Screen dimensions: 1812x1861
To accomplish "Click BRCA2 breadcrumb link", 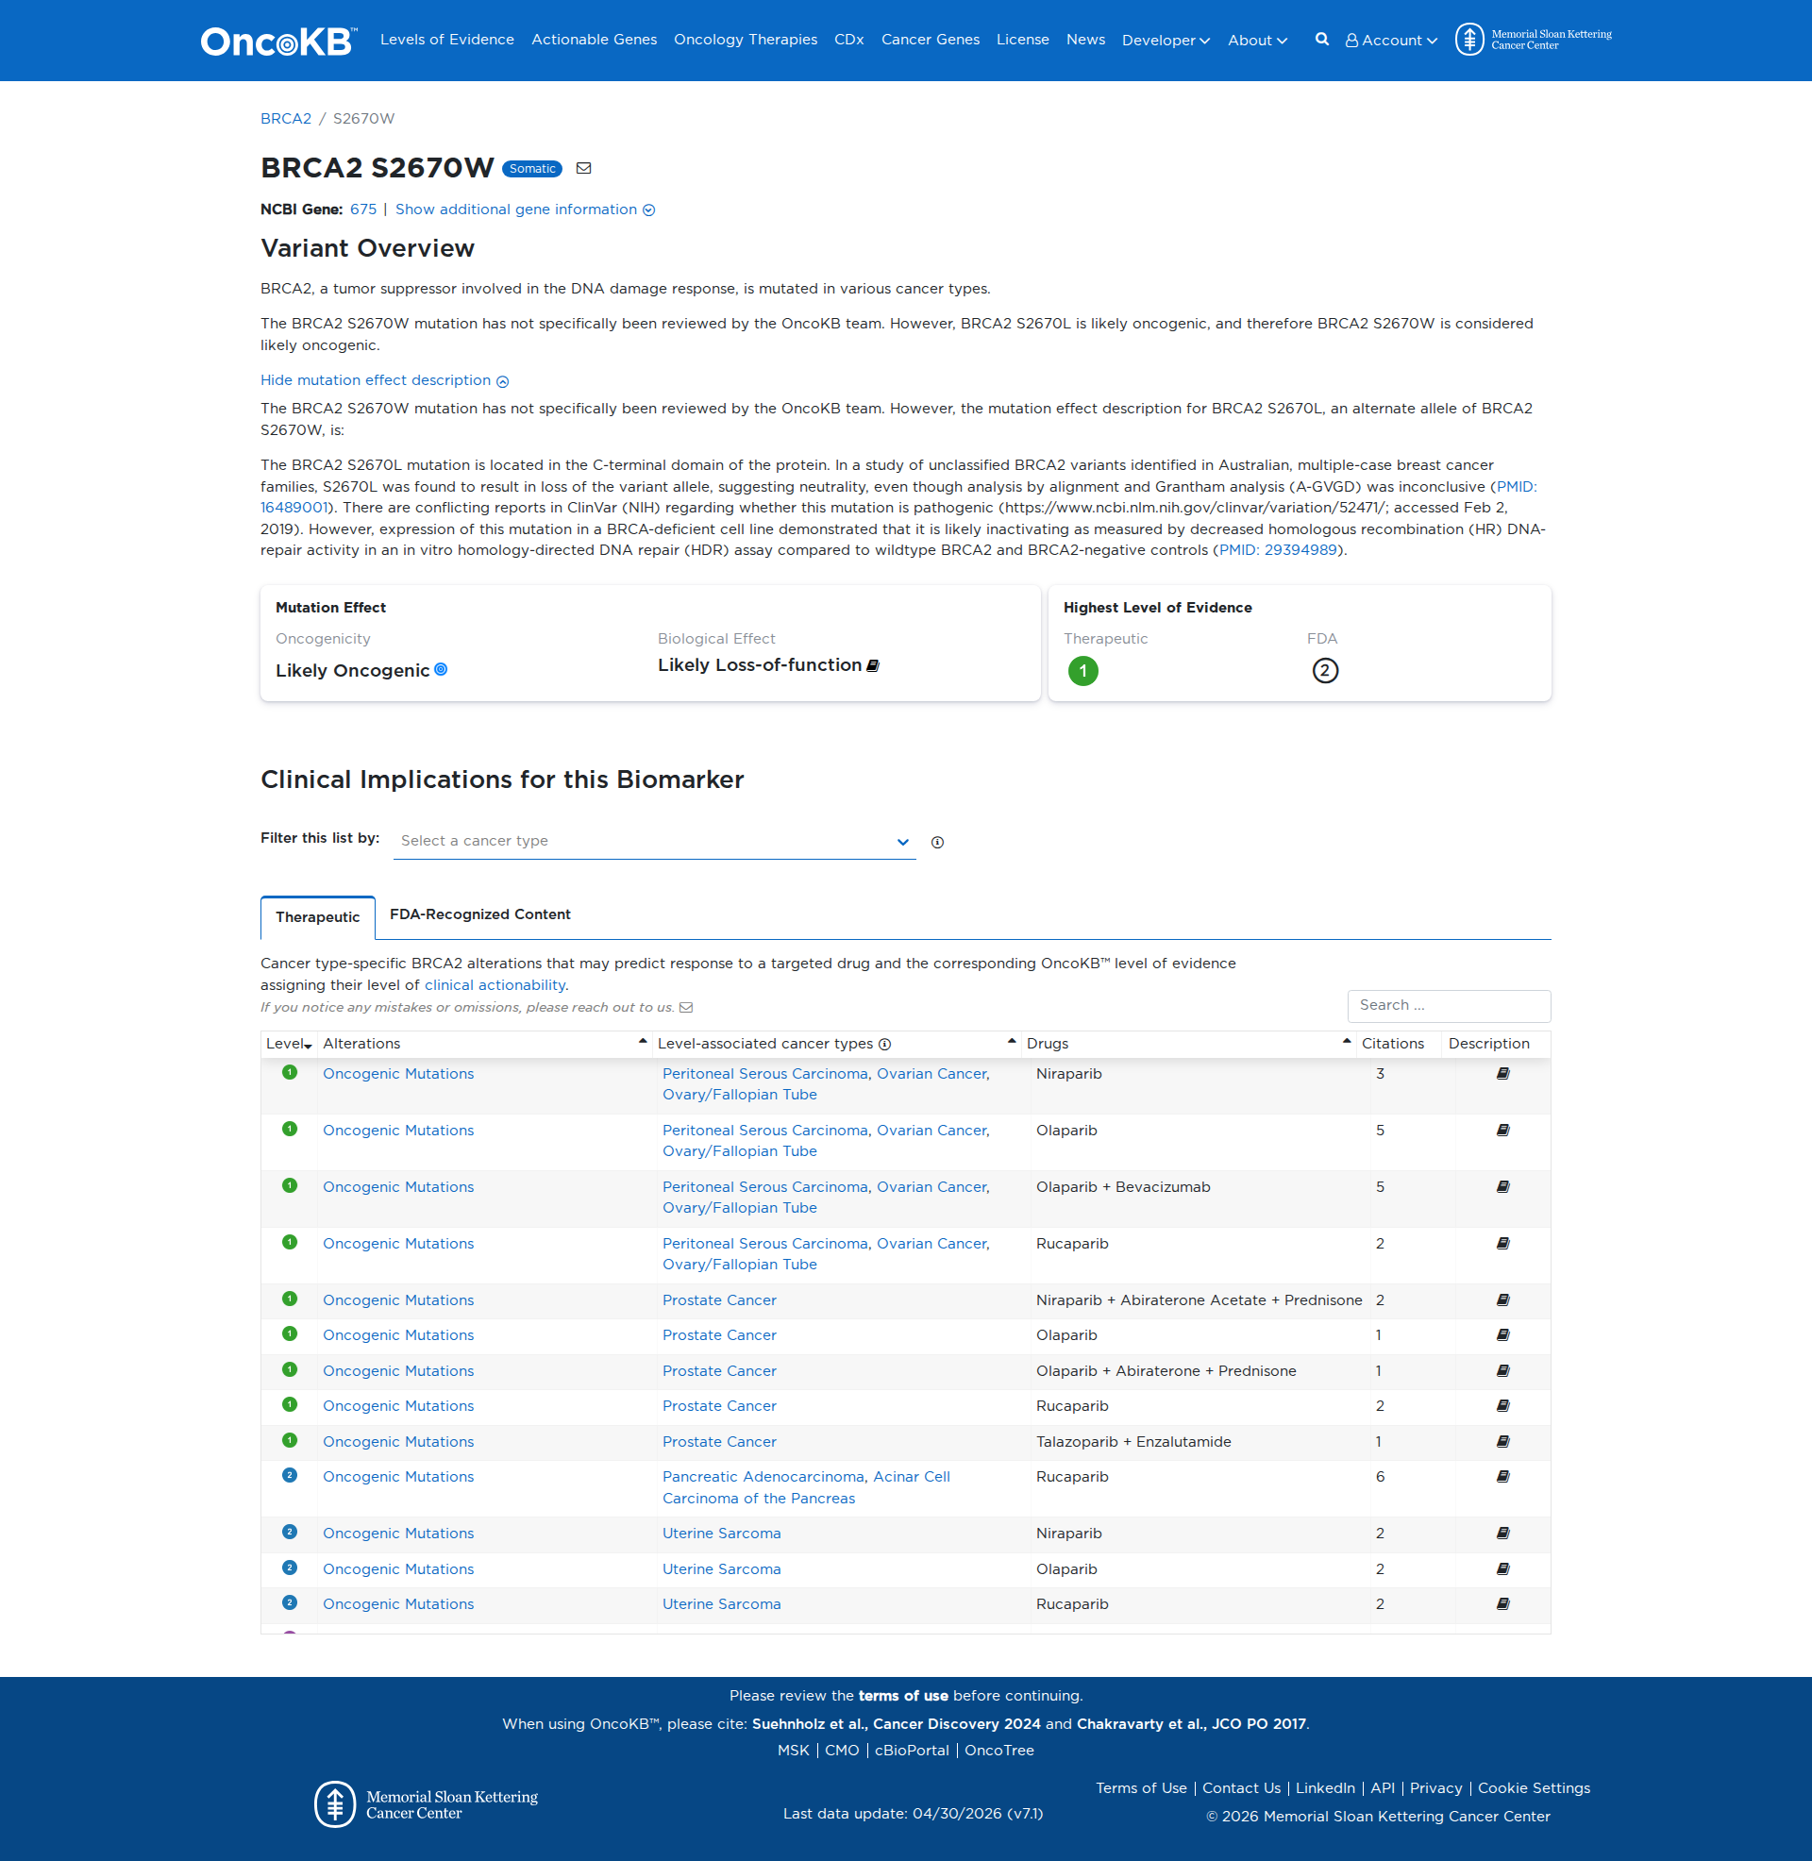I will point(286,119).
